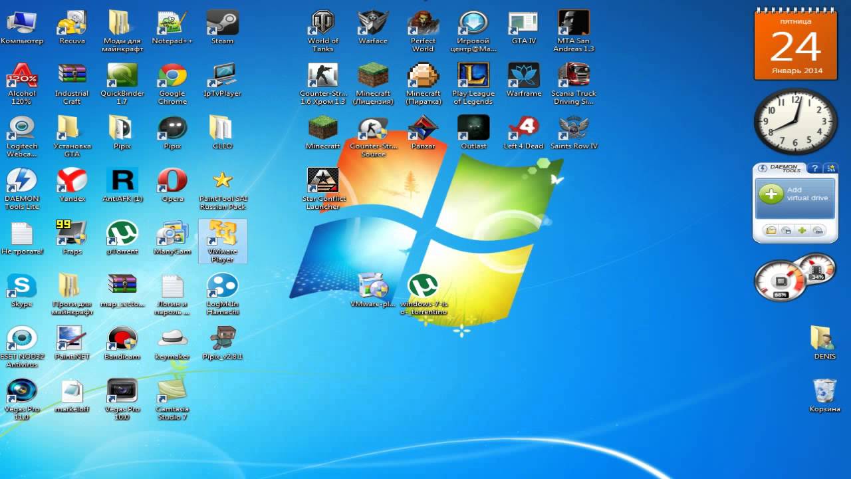Open the Minecraft (Пиратка) shortcut
This screenshot has height=479, width=851.
point(423,84)
